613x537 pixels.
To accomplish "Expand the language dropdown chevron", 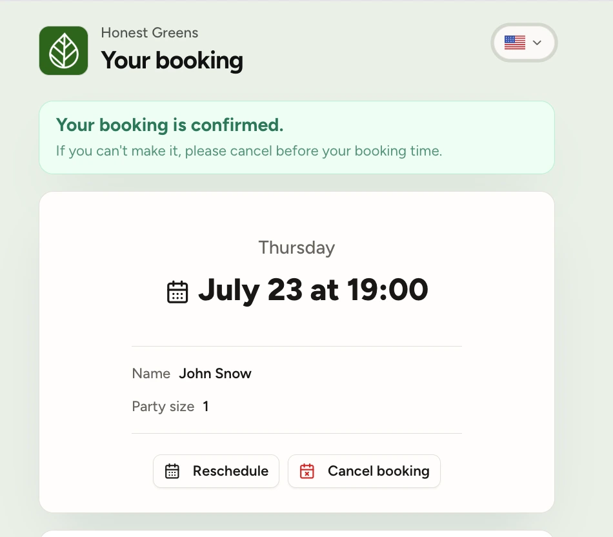I will 537,43.
